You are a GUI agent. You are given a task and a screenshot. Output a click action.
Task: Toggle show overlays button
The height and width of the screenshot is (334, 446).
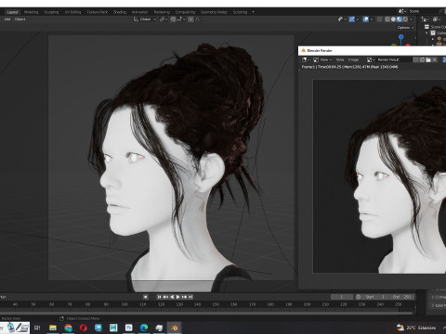pos(366,19)
